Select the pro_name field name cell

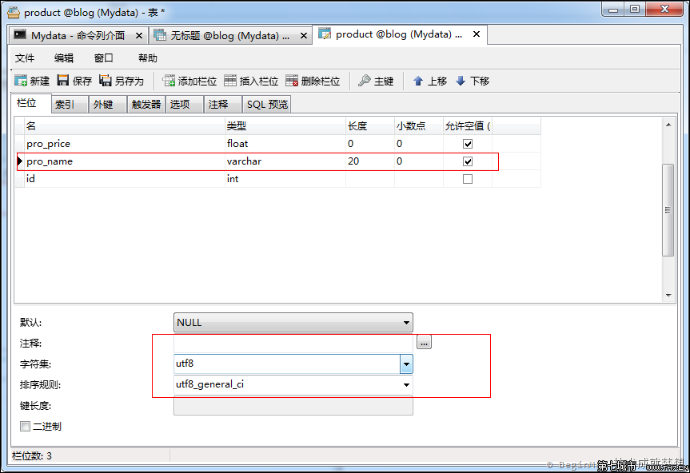[x=125, y=161]
